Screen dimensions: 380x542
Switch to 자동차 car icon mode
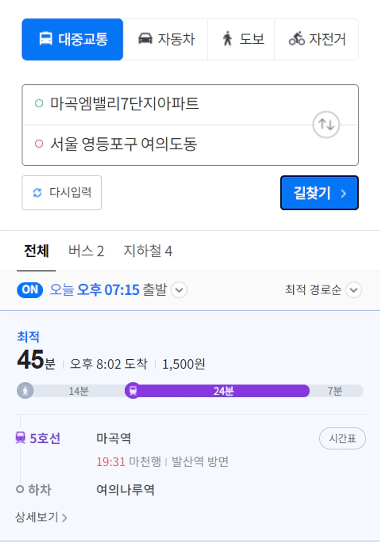(145, 39)
